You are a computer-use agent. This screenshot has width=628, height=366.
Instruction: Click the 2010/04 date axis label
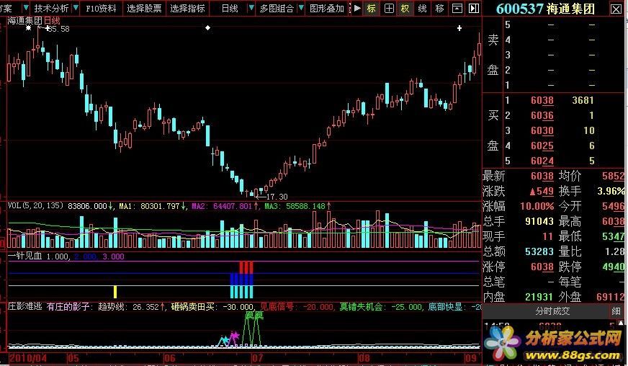tap(28, 358)
